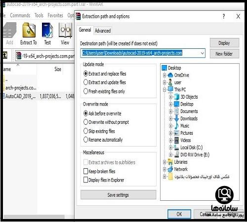This screenshot has height=222, width=247.
Task: Click the DVD RW Drive (E:) icon
Action: (x=176, y=154)
